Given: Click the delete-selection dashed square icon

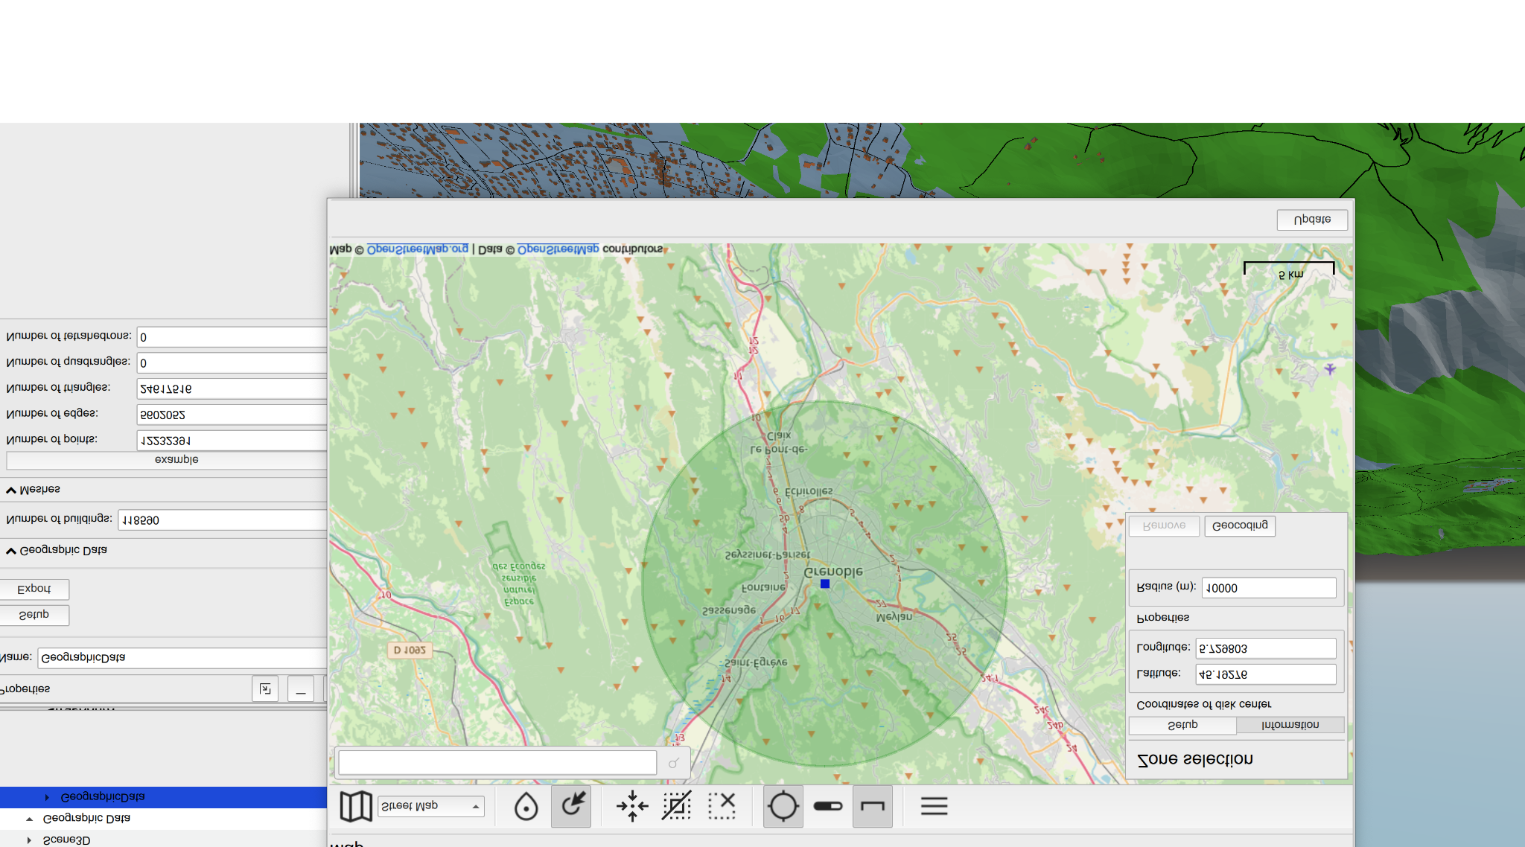Looking at the screenshot, I should [722, 805].
